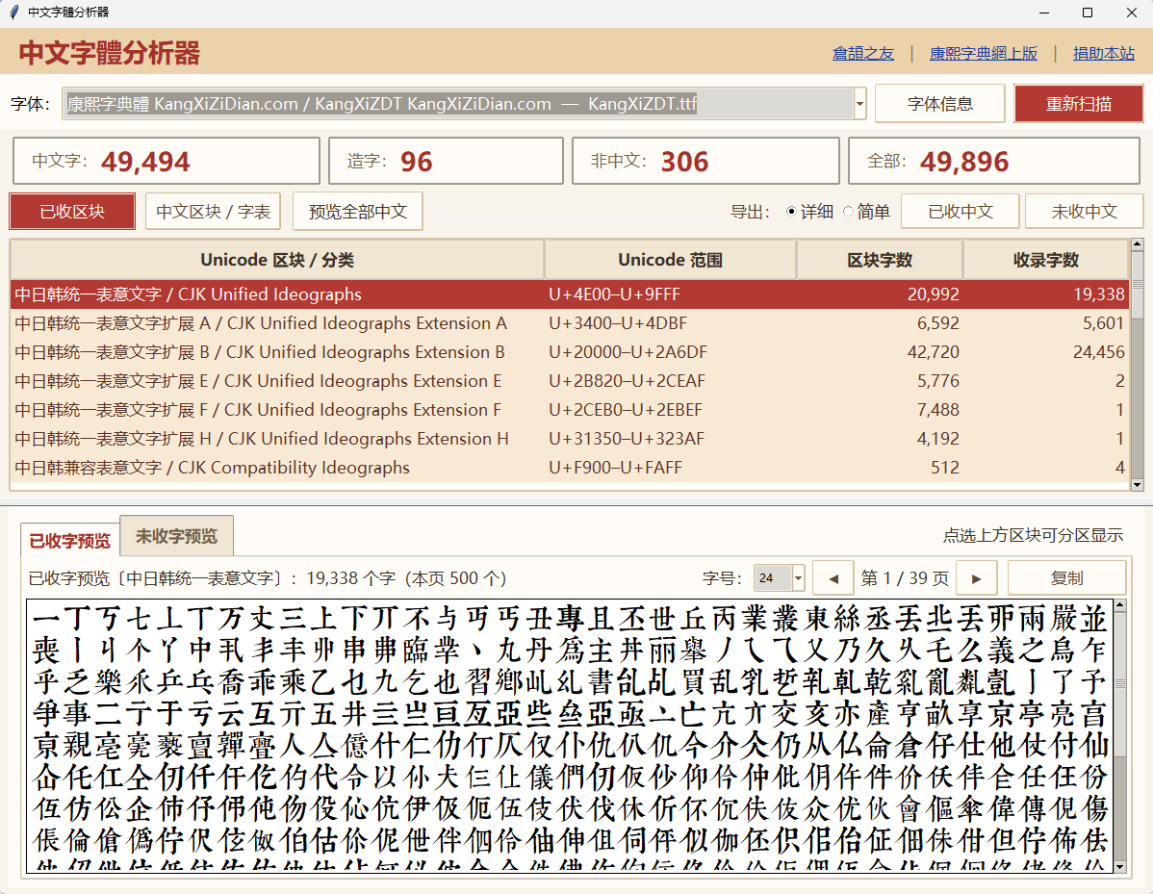Export 已收中文 list

961,212
